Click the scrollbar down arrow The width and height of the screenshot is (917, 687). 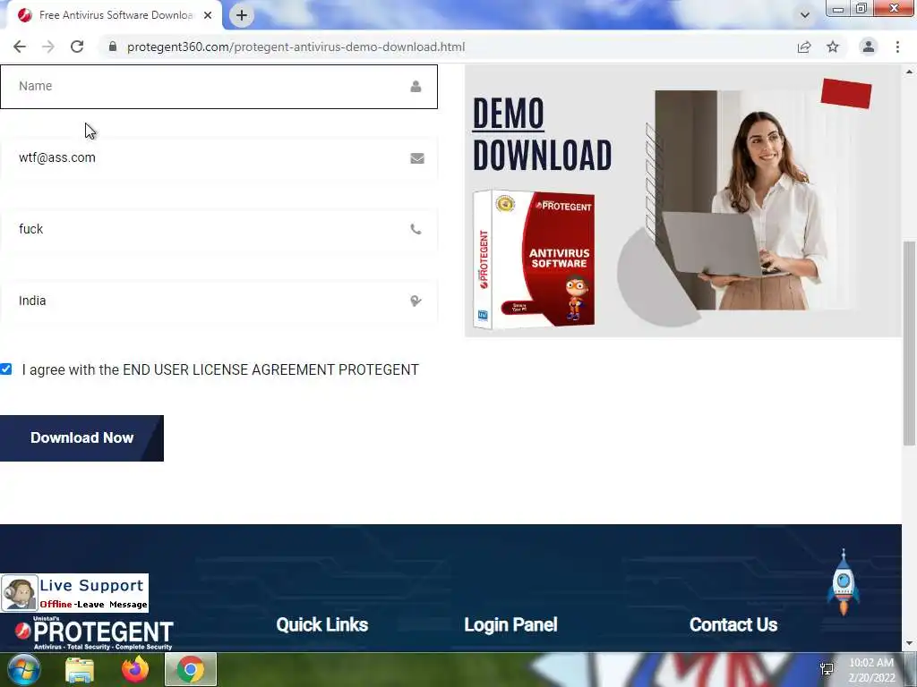pos(909,644)
